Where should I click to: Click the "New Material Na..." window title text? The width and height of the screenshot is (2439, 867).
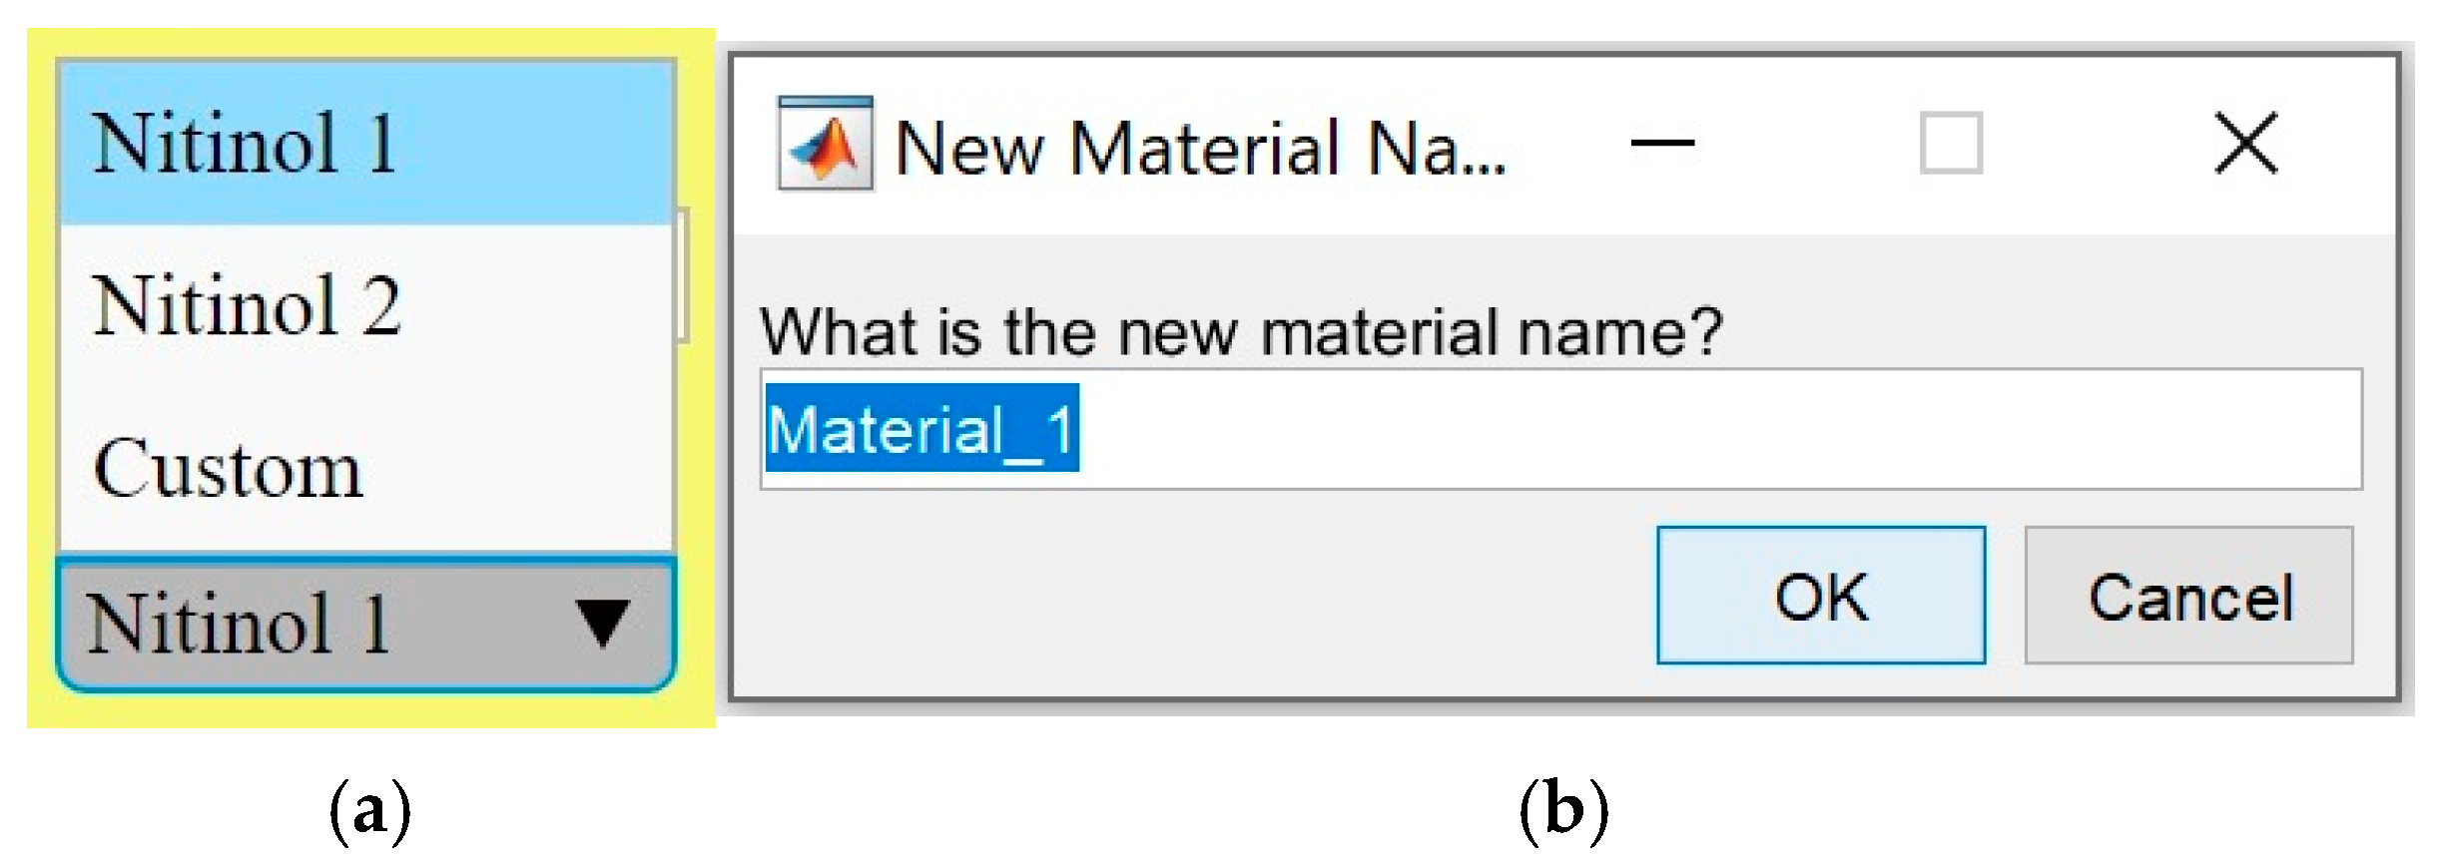[1199, 148]
